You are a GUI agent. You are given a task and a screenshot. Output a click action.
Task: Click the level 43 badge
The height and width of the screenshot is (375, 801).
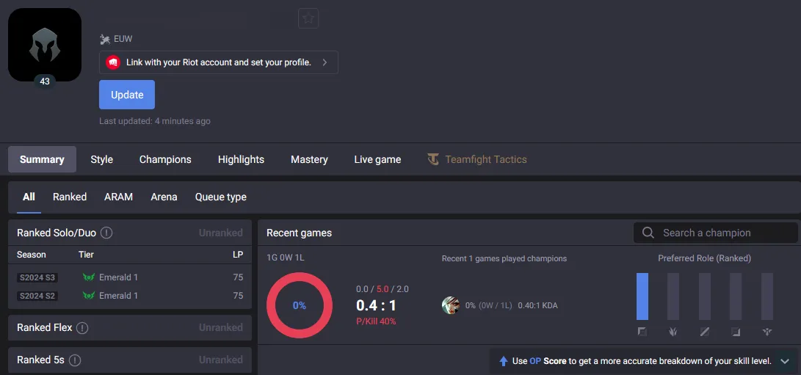(x=45, y=81)
